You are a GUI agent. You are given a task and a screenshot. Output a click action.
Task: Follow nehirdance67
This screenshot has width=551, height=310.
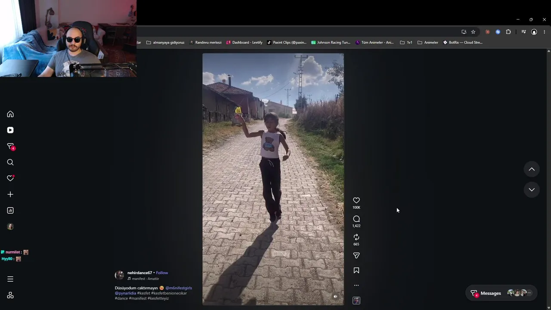click(x=162, y=273)
